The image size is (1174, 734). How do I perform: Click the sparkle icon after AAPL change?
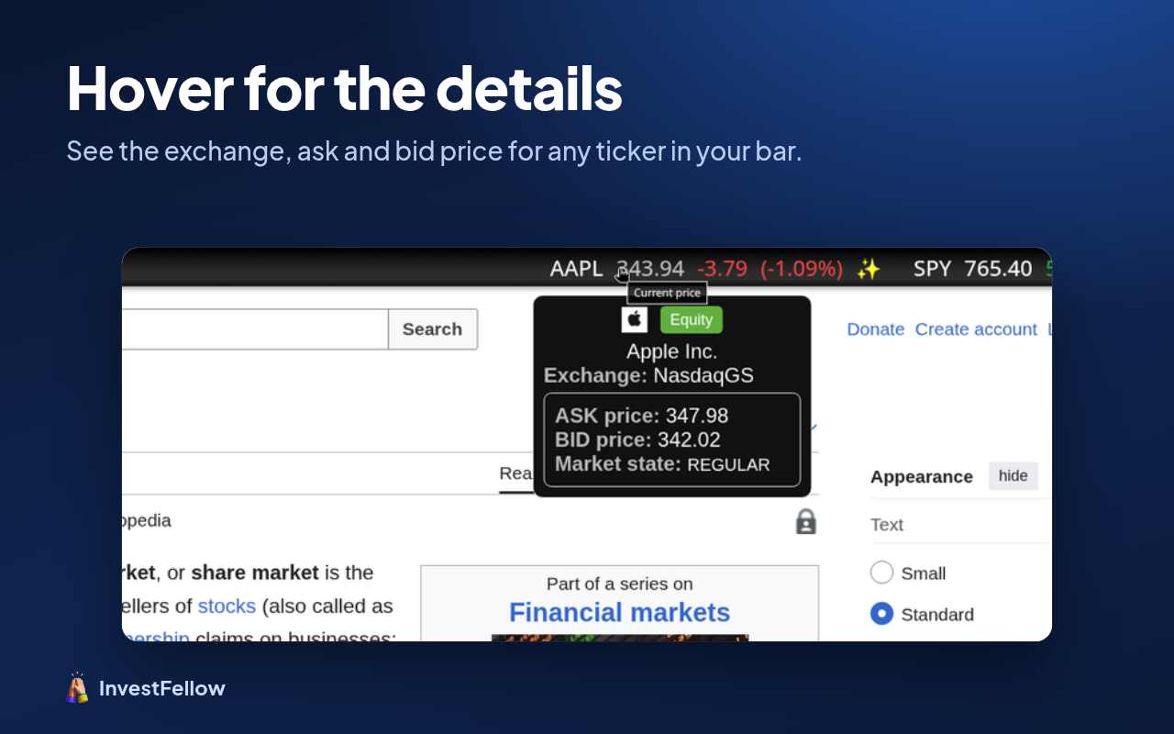[x=868, y=269]
